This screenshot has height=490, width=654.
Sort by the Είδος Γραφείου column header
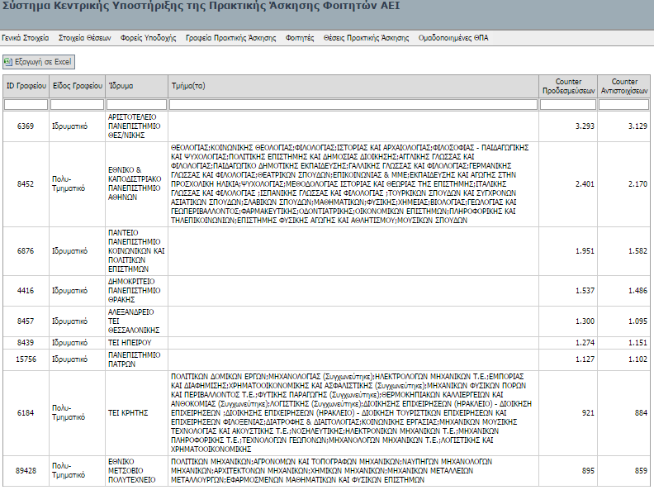pos(77,86)
